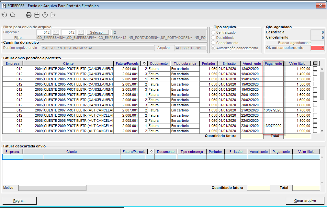Click the refresh/undo arrow toolbar icon
This screenshot has width=327, height=208.
(4, 15)
